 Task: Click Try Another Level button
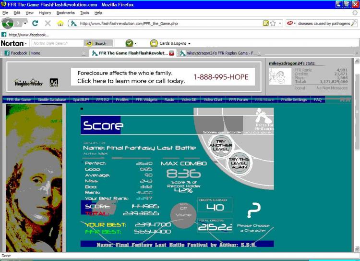click(221, 145)
